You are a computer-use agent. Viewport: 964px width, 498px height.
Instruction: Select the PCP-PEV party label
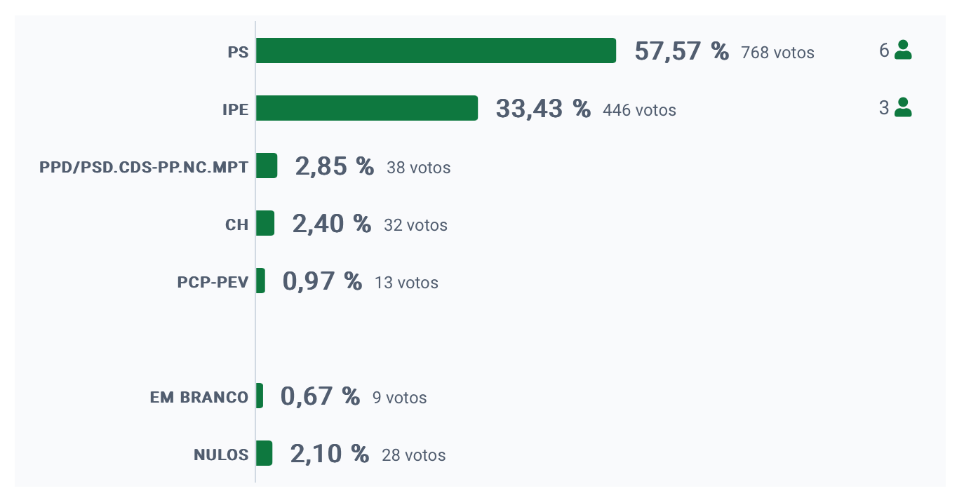pyautogui.click(x=213, y=282)
